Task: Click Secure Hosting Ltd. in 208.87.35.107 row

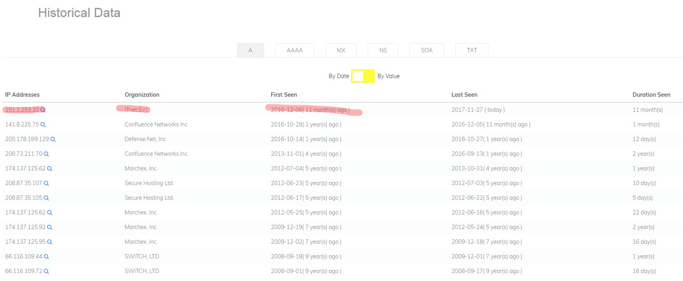Action: [149, 183]
